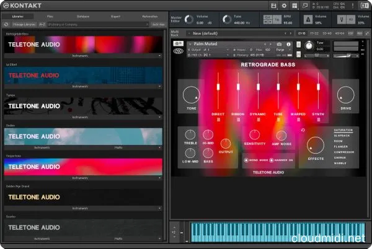Click the KSP button
Viewport: 372px width, 249px height.
[351, 33]
